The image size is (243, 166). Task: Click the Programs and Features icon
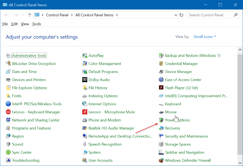point(8,128)
